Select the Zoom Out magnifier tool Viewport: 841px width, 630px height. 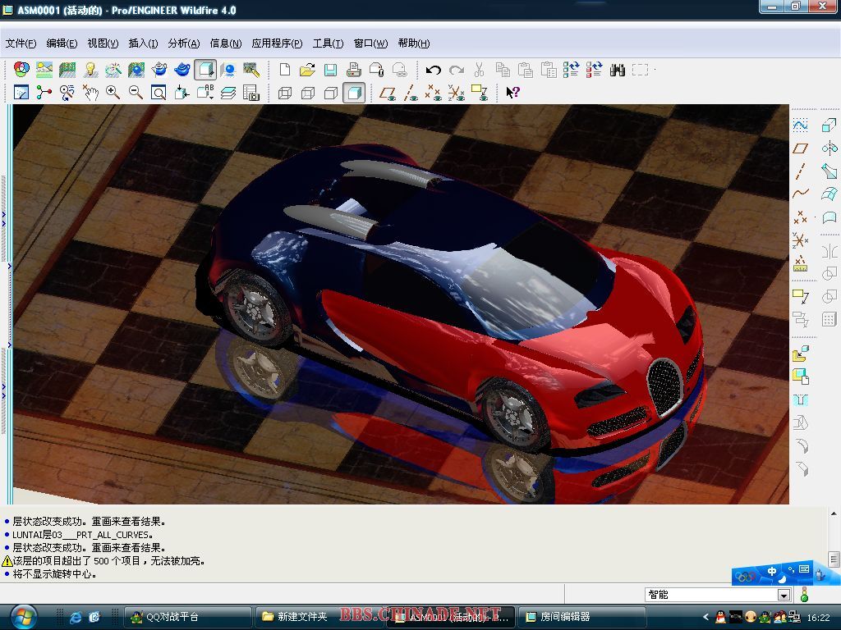136,93
